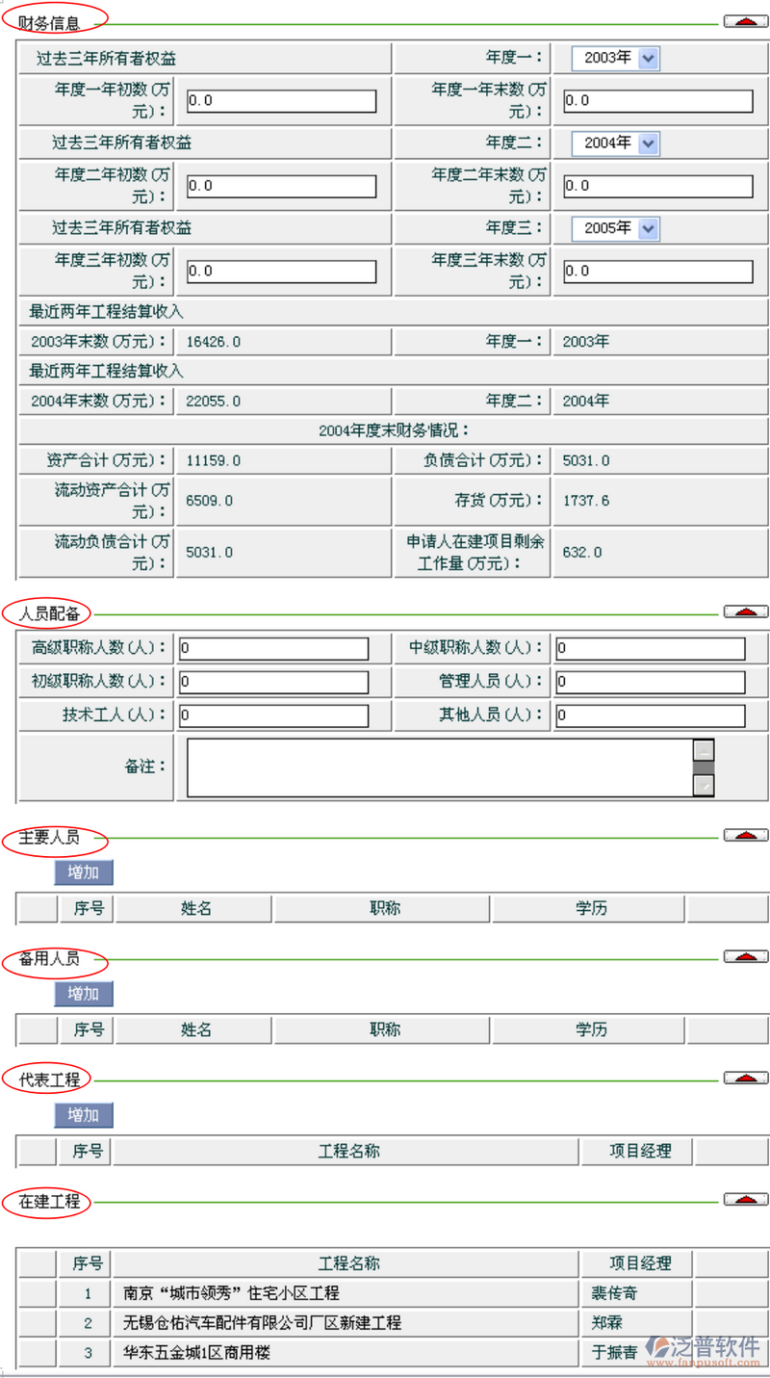Collapse the 主要人员 section
This screenshot has width=770, height=1378.
745,836
